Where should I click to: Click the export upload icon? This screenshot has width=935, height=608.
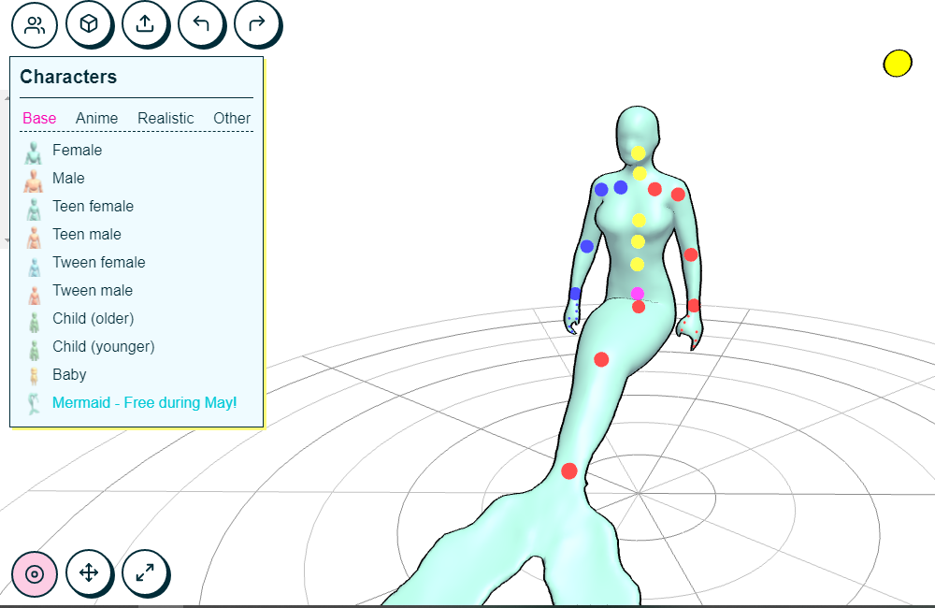(x=145, y=24)
